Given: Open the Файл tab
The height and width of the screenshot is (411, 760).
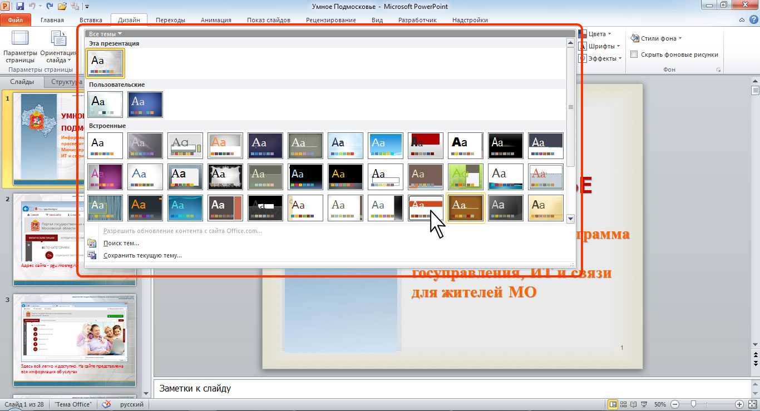Looking at the screenshot, I should [16, 20].
